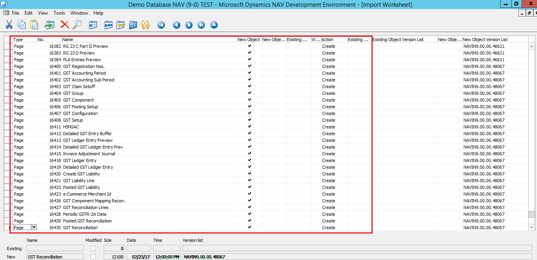Click the blue up-arrow toolbar button
Viewport: 537px width, 260px height.
(x=214, y=25)
